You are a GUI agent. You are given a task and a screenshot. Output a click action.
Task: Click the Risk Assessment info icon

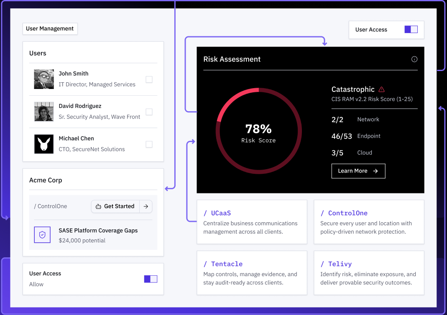coord(414,59)
